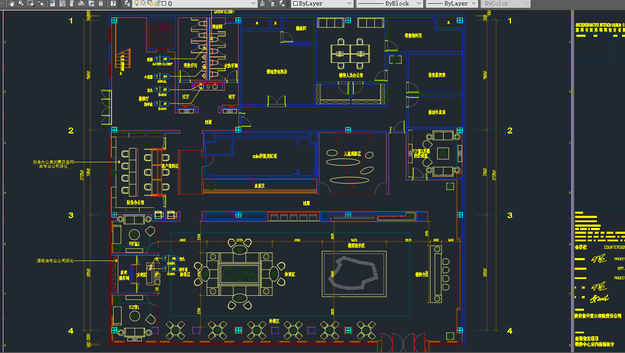Screen dimensions: 625x353
Task: Toggle freeze/thaw sun icon for layer 0
Action: coord(143,3)
